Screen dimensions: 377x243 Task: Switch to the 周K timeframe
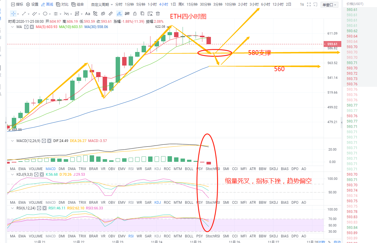click(x=181, y=4)
